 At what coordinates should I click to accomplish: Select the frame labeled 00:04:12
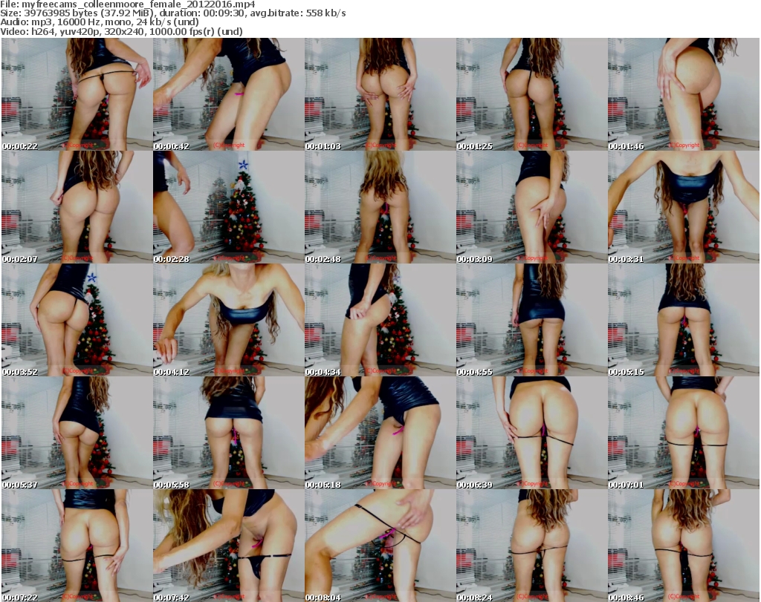229,321
